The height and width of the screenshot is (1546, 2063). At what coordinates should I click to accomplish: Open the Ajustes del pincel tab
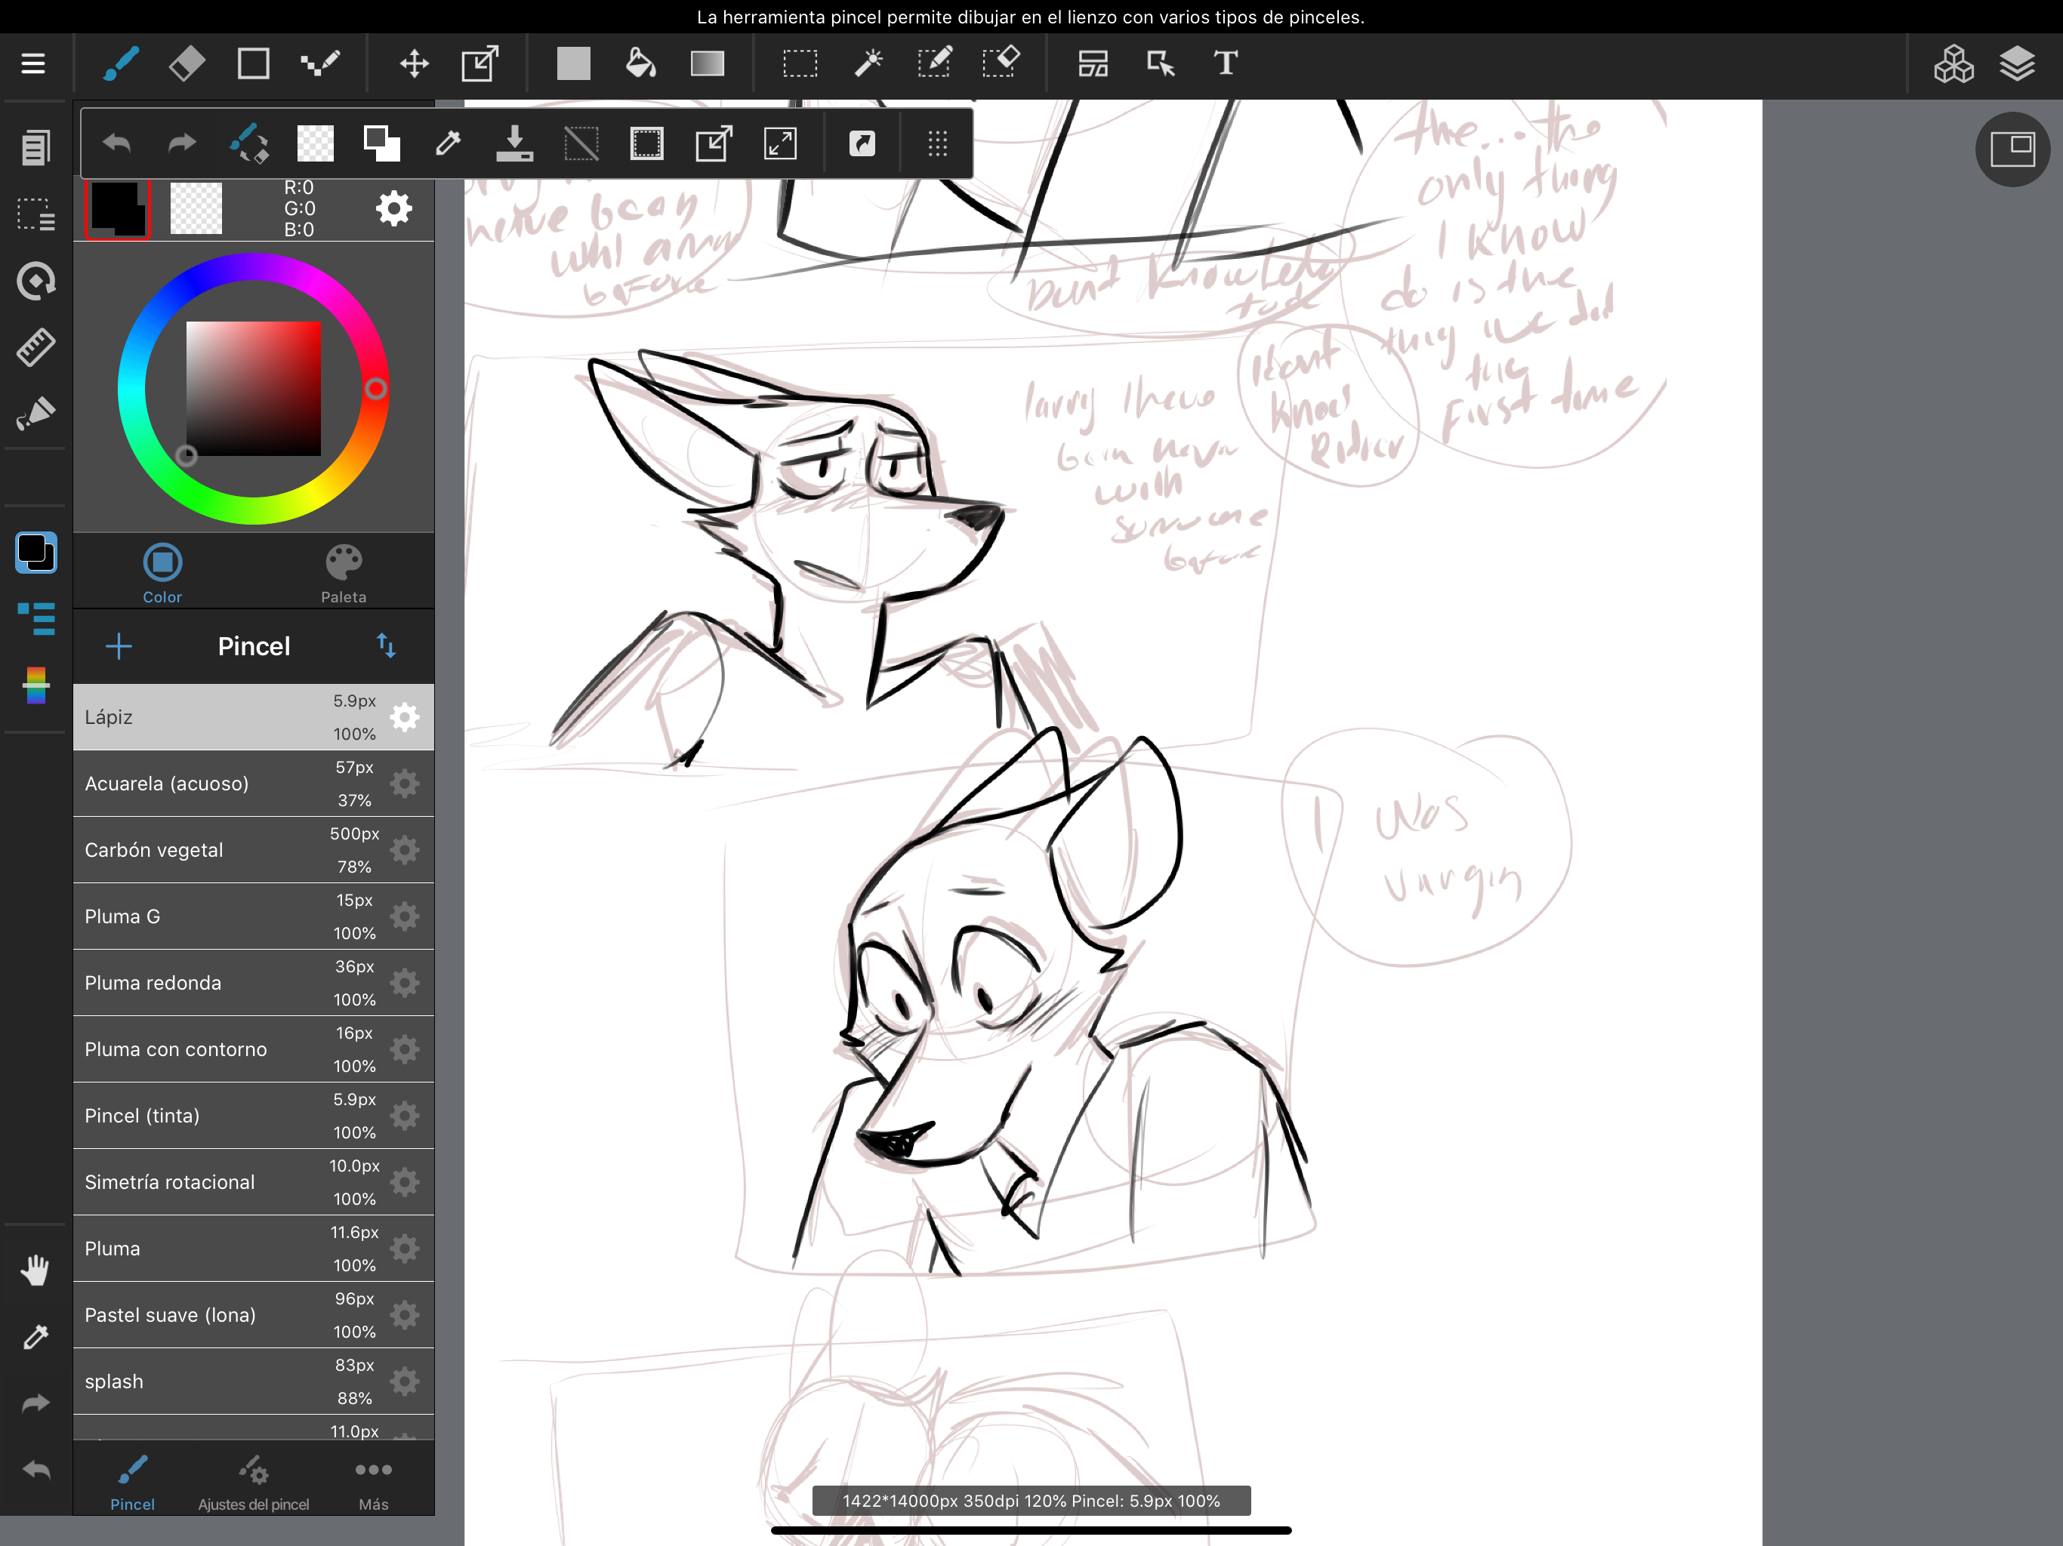[x=254, y=1483]
